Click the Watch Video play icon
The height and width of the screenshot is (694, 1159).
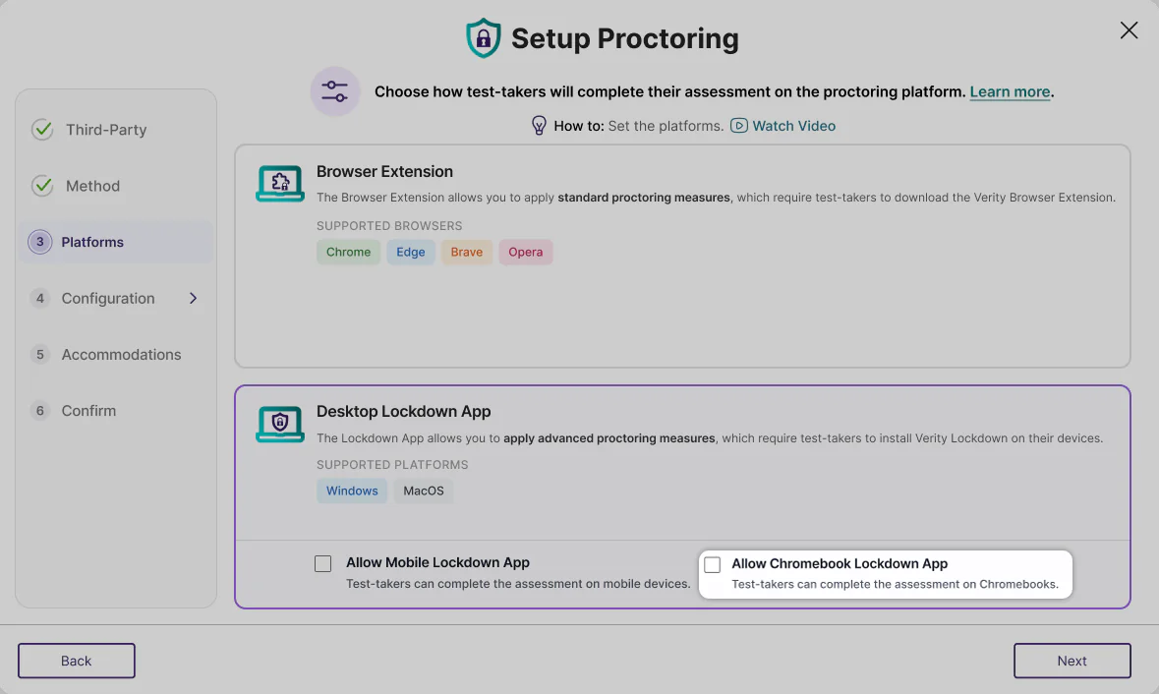pos(738,126)
